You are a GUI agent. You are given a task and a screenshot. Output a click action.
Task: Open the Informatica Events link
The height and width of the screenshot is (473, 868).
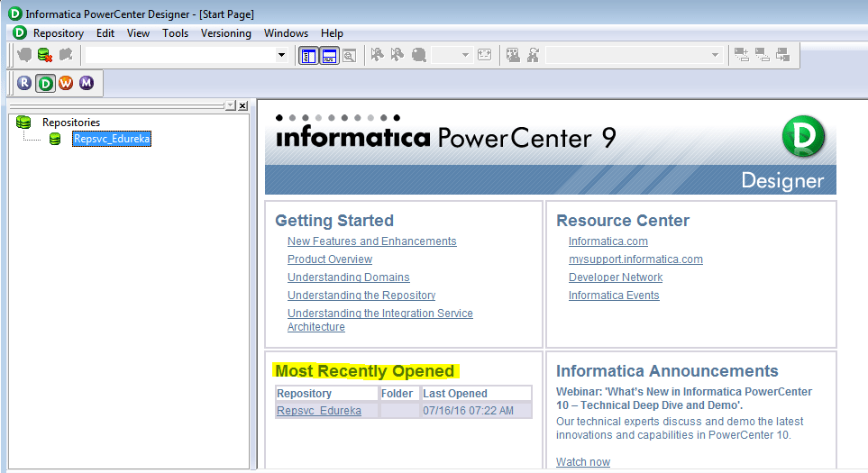(613, 296)
